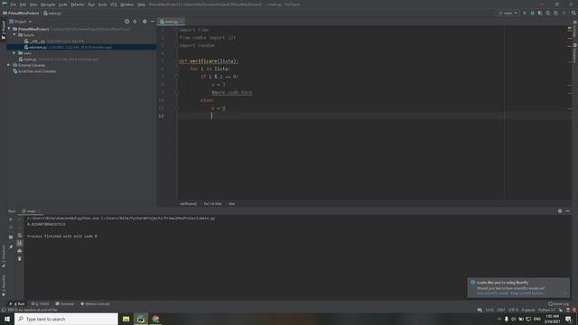
Task: Select main.py in the project tree
Action: click(x=28, y=59)
